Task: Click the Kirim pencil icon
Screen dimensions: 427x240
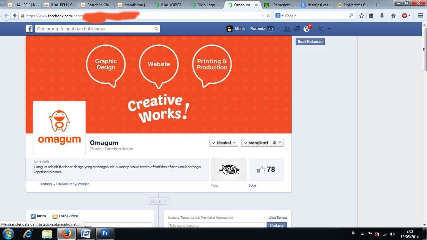Action: click(x=33, y=216)
